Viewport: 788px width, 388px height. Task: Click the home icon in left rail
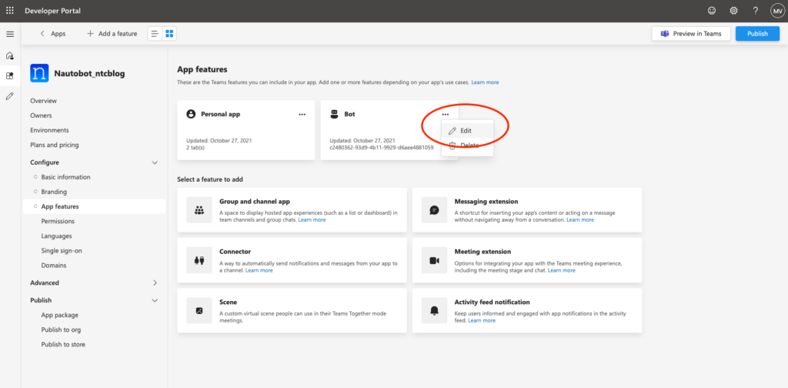[10, 55]
